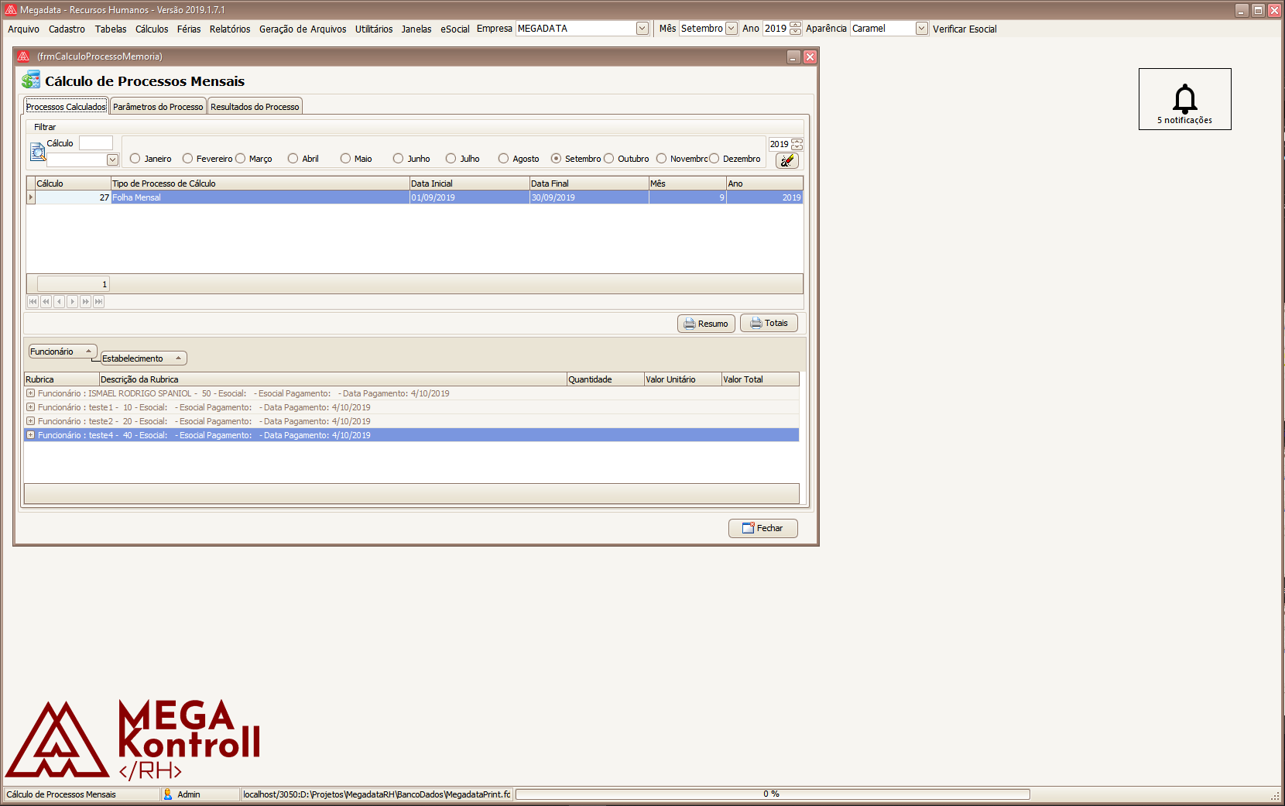Click the Resumo print button
Viewport: 1285px width, 806px height.
706,324
